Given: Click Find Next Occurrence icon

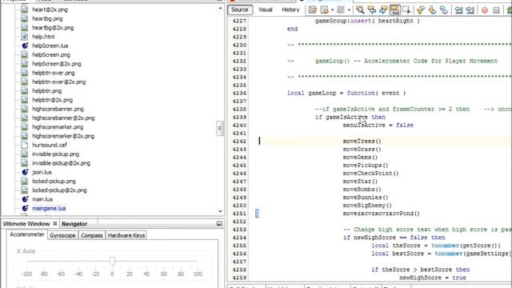Looking at the screenshot, I should tap(383, 10).
